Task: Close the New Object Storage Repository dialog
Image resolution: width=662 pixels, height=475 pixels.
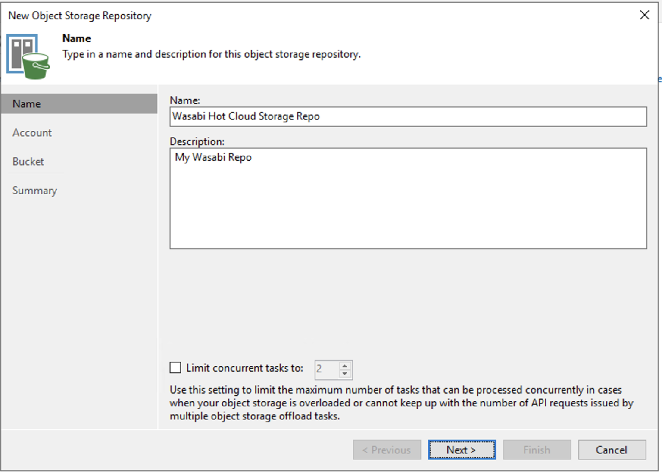Action: click(644, 15)
